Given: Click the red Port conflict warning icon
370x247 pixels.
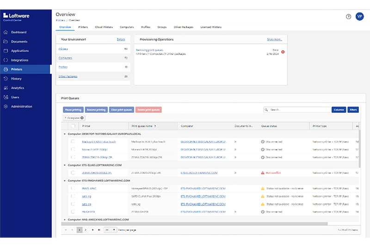Looking at the screenshot, I should [x=262, y=173].
